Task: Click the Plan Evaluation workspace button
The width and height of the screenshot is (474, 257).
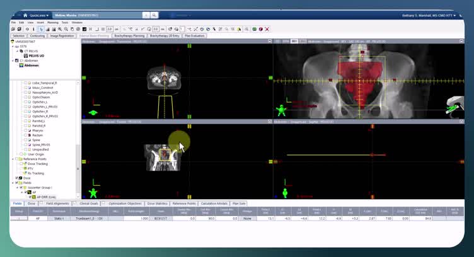Action: 195,36
